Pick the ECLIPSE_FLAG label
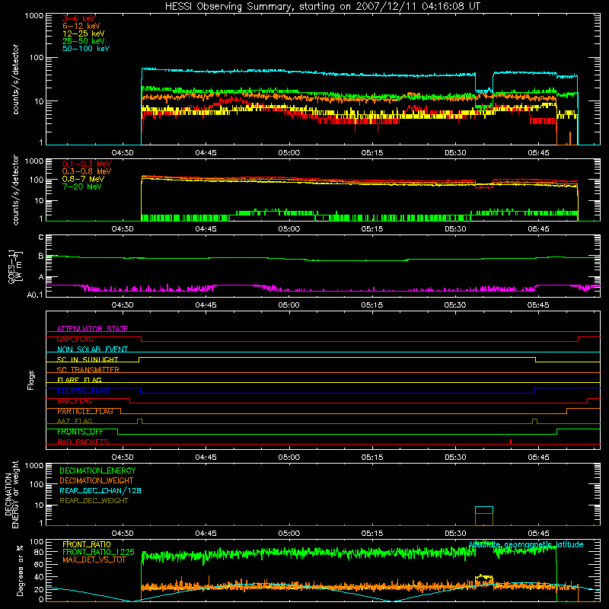The image size is (609, 609). coord(83,391)
